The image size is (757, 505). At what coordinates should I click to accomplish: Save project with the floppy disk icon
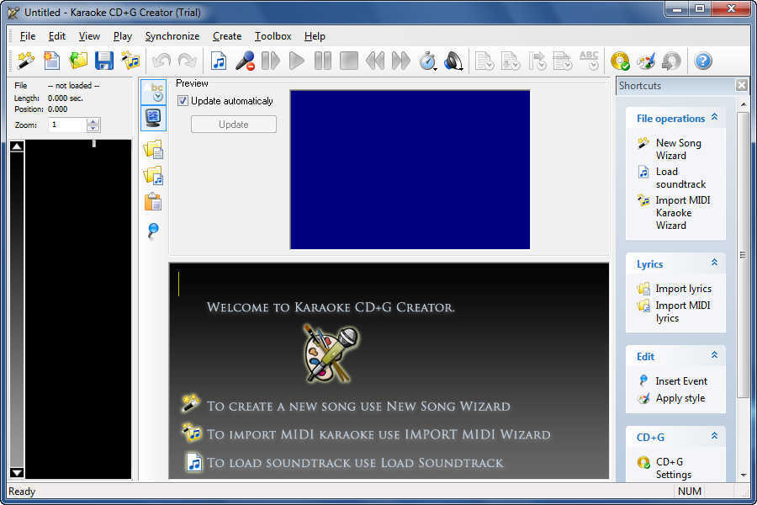pyautogui.click(x=104, y=61)
